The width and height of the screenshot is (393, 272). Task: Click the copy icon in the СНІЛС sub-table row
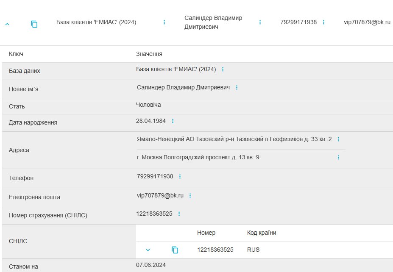click(175, 250)
